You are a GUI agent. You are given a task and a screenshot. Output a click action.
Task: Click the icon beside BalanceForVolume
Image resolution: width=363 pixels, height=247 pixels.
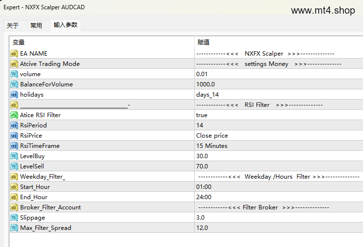point(14,84)
